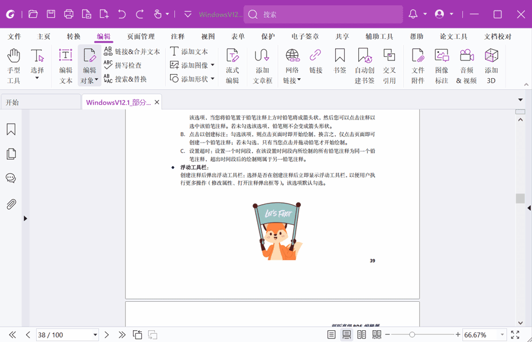532x342 pixels.
Task: Open the bookmarks panel in left sidebar
Action: point(11,130)
